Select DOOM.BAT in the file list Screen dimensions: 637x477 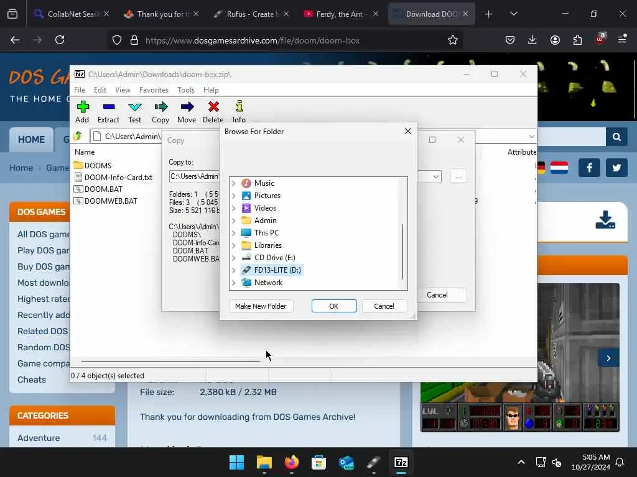pyautogui.click(x=98, y=189)
